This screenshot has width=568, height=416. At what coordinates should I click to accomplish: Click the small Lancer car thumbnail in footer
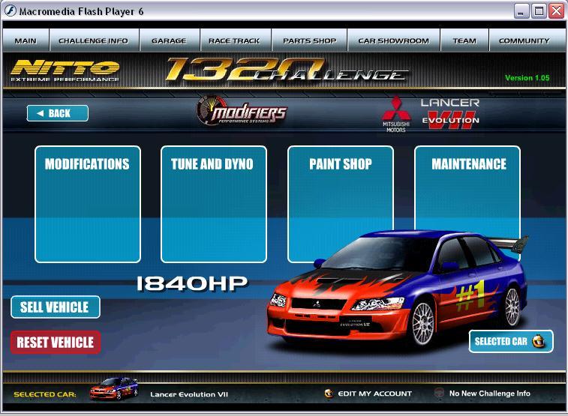tap(114, 388)
